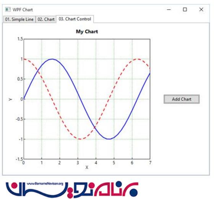Switch to the 02. Chart tab
The width and height of the screenshot is (216, 199).
click(x=46, y=19)
